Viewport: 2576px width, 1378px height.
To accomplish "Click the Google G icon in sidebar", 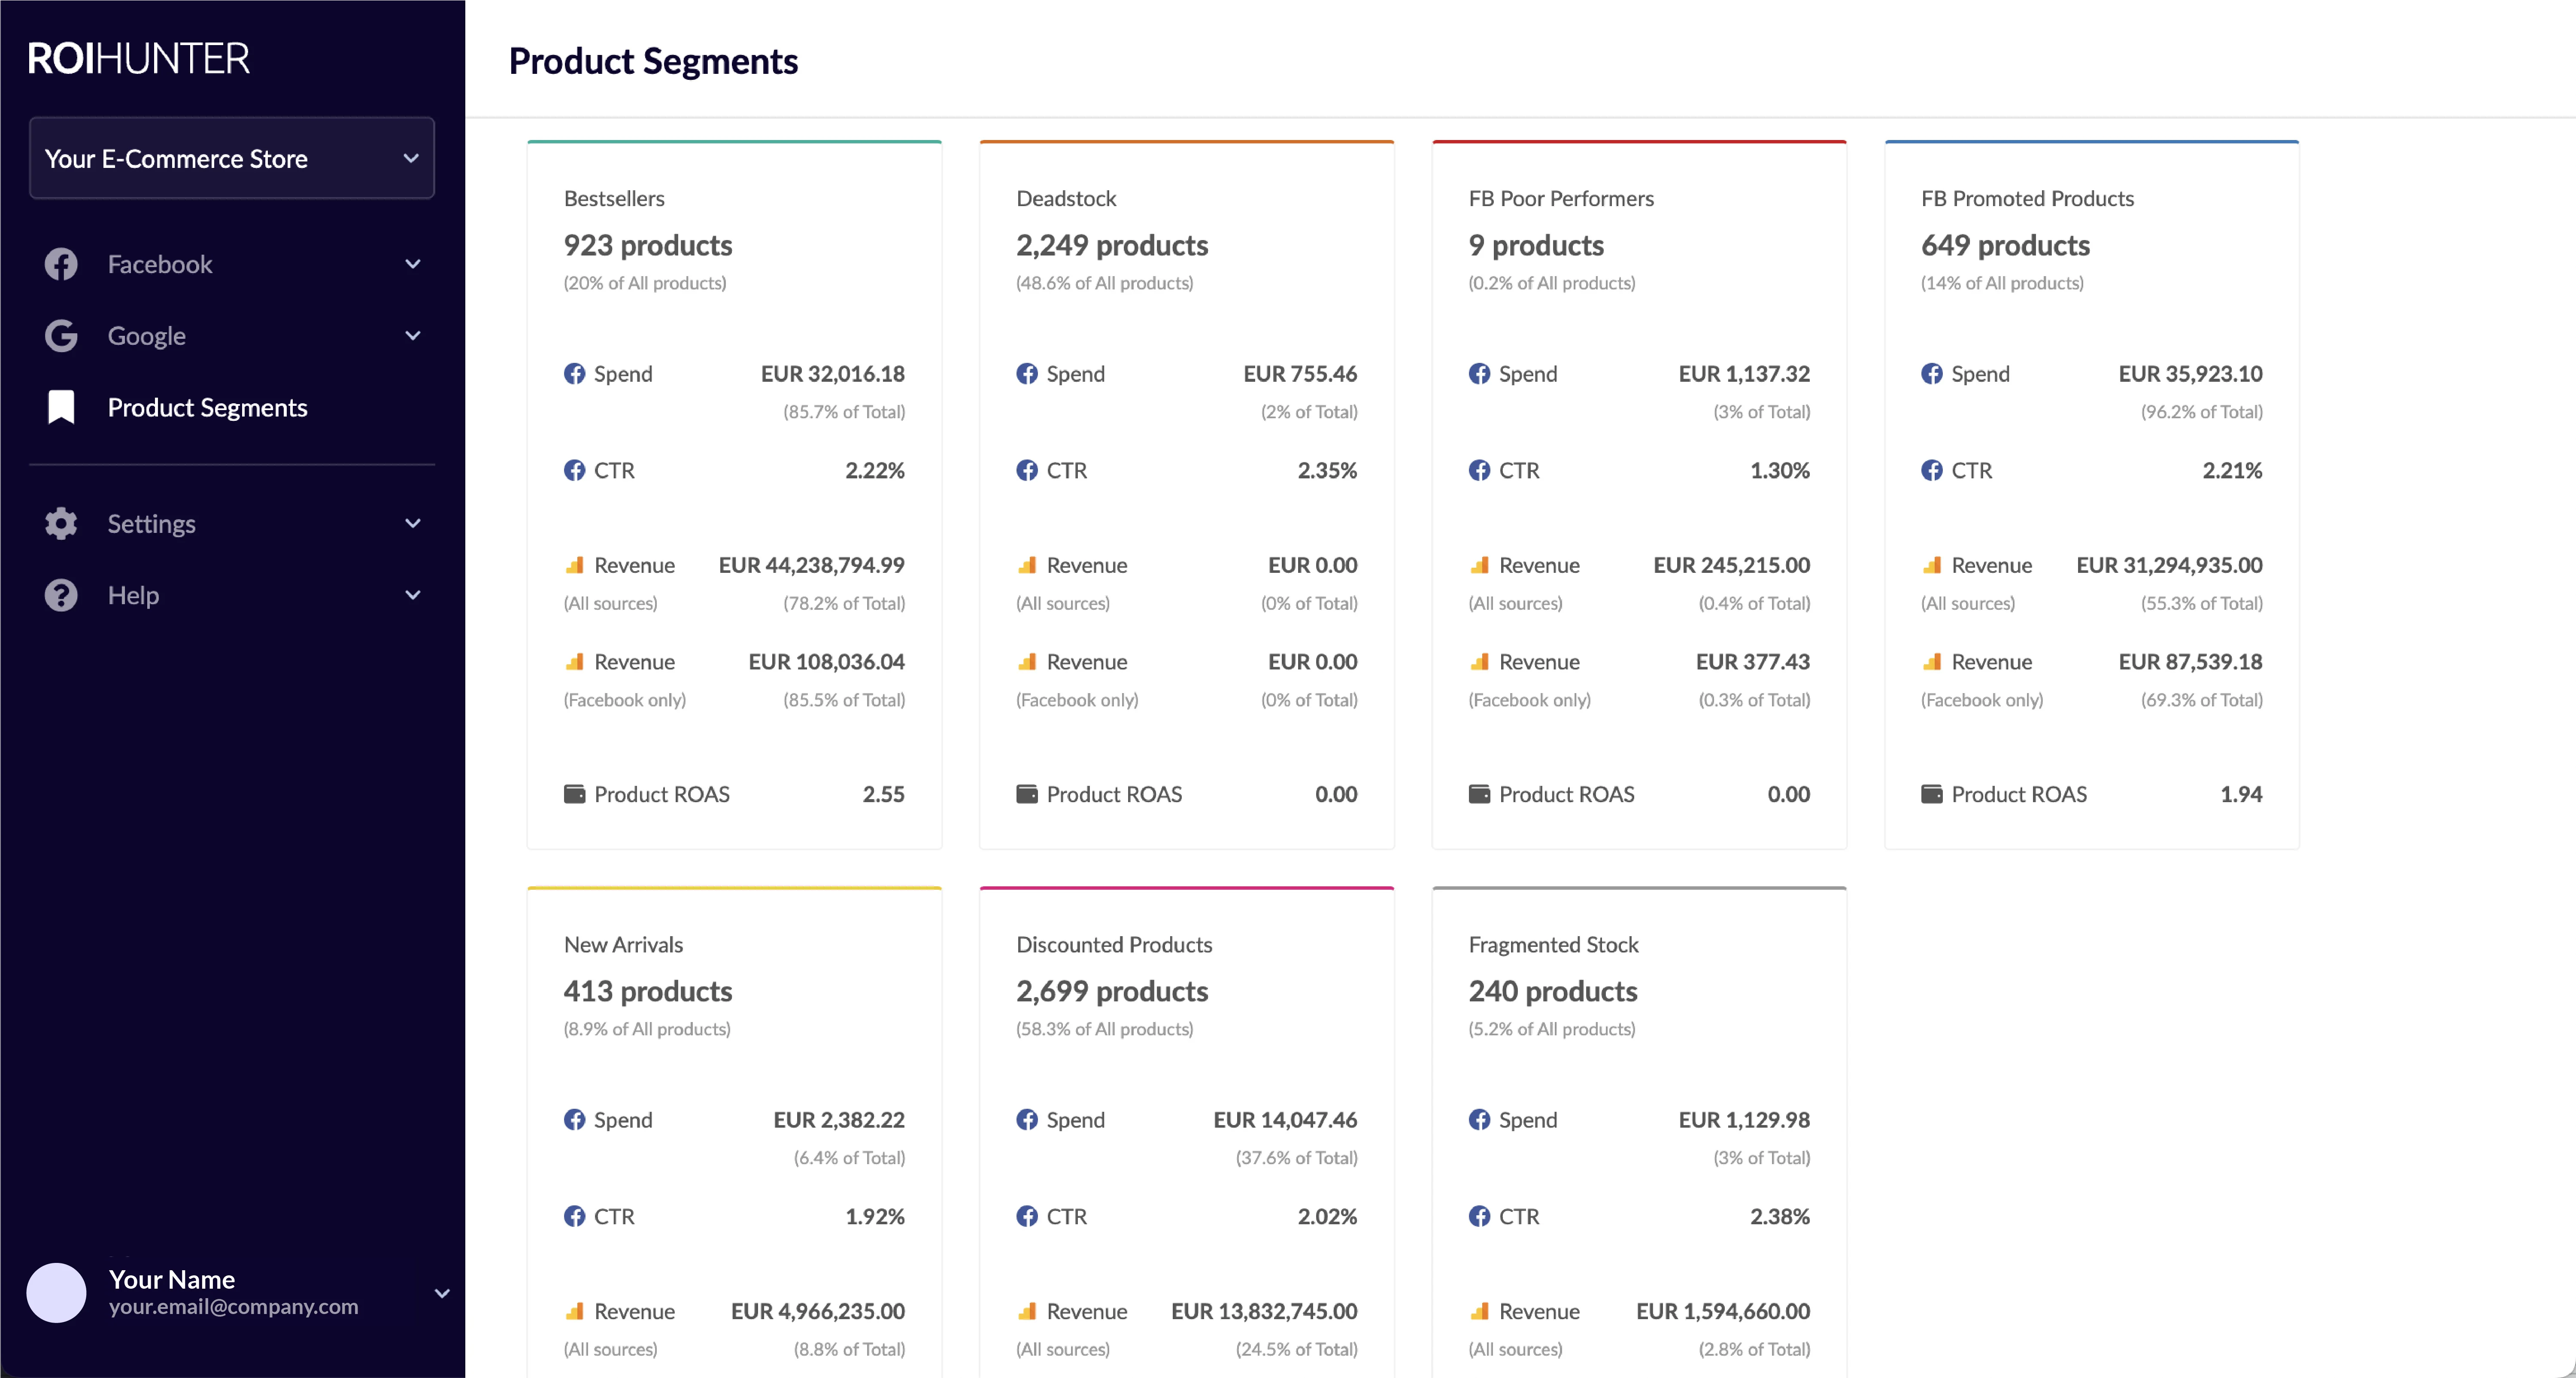I will click(x=61, y=336).
